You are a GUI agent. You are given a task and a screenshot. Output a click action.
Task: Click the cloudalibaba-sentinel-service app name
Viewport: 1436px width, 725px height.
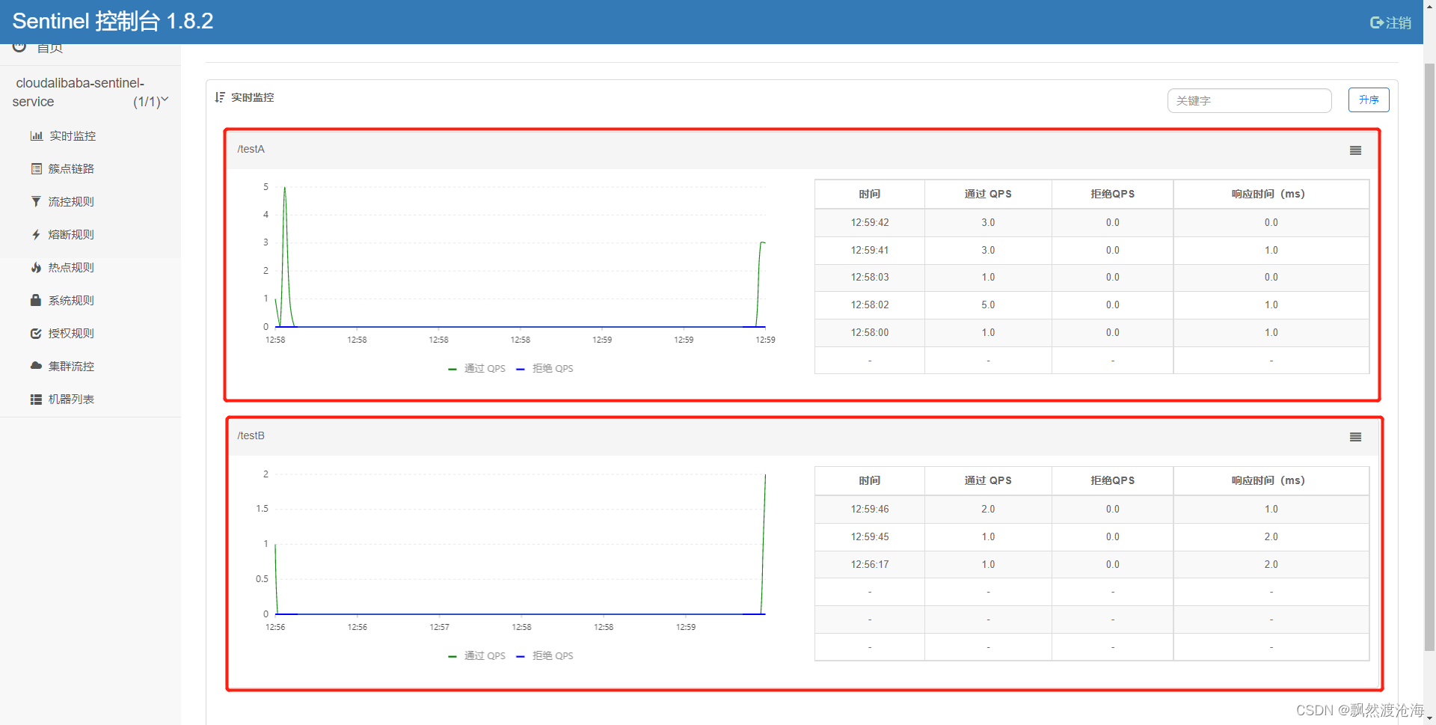click(x=79, y=92)
